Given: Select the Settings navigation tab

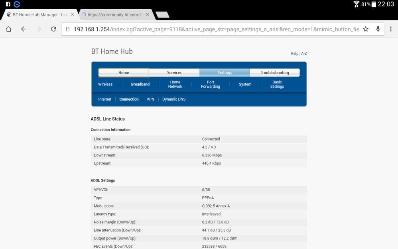Looking at the screenshot, I should point(225,73).
